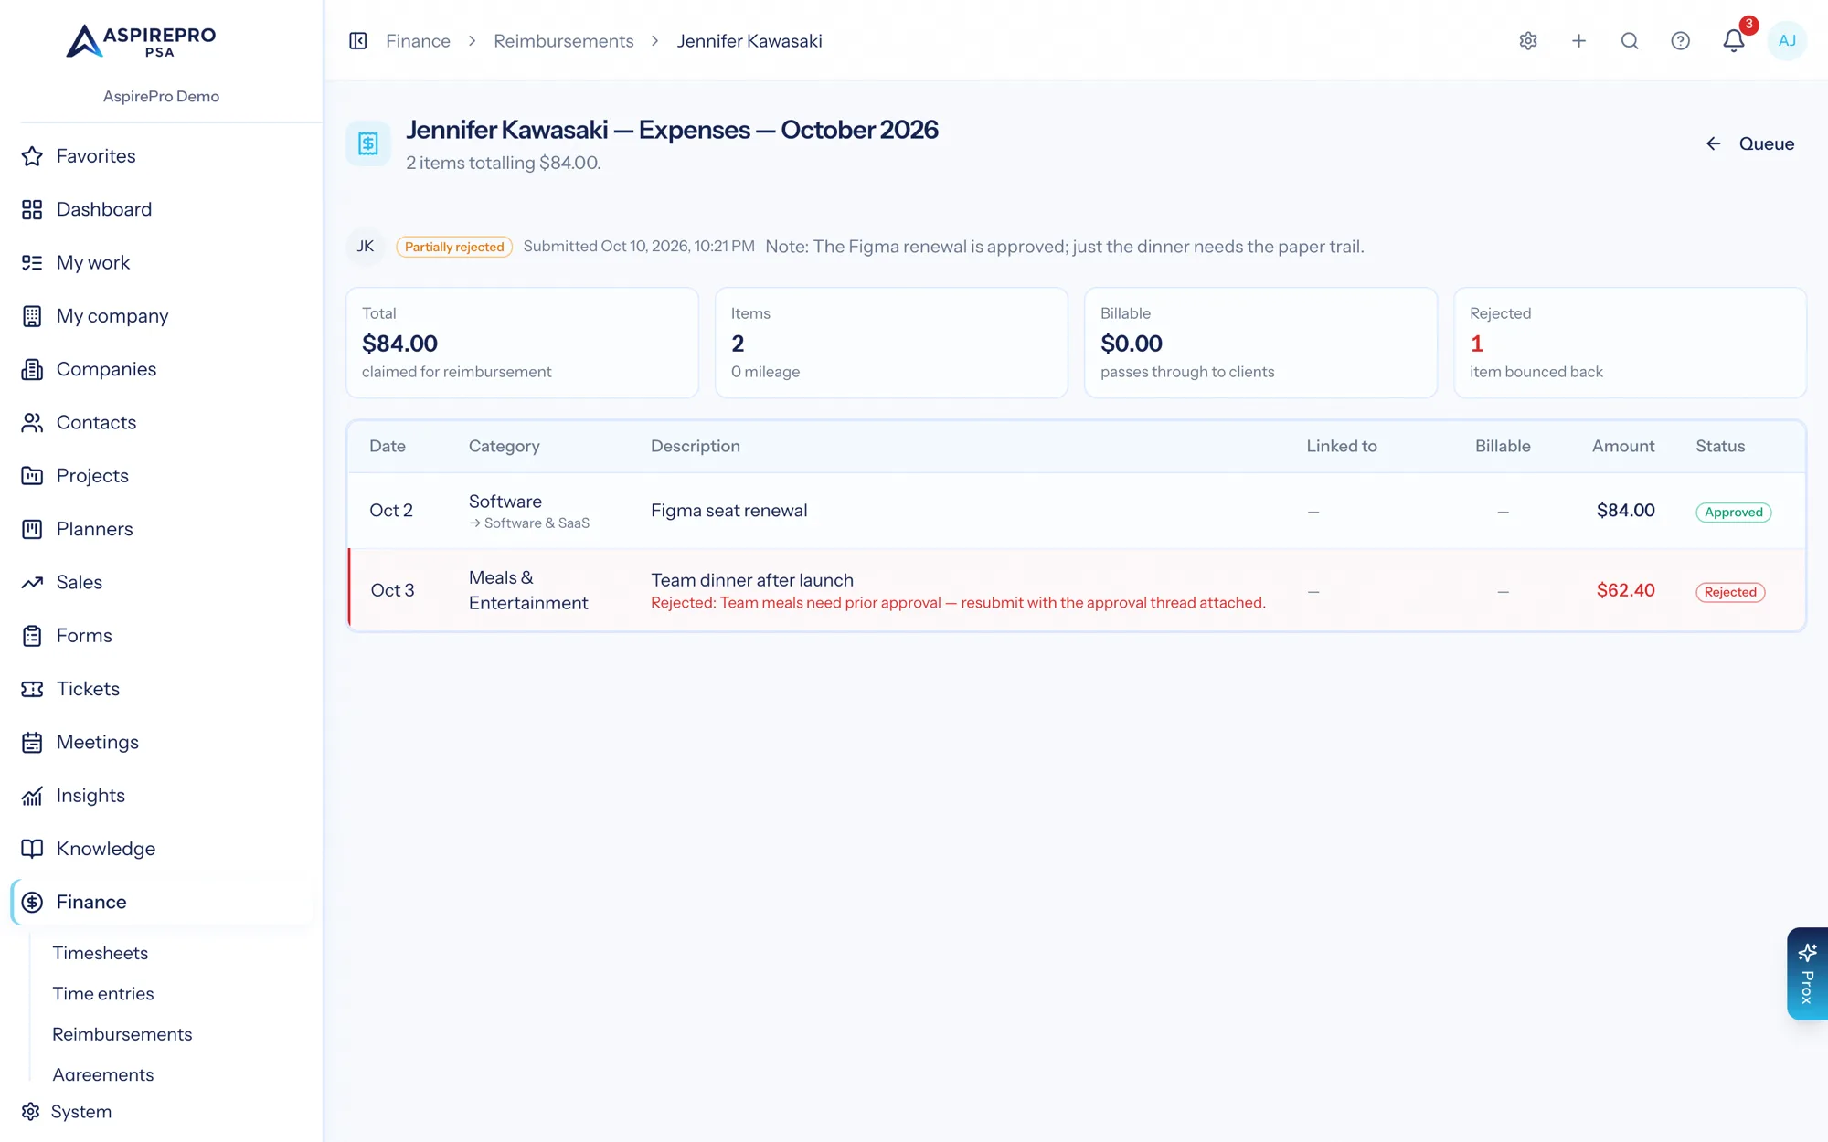Click the expense report receipt icon
The height and width of the screenshot is (1142, 1828).
pyautogui.click(x=368, y=143)
